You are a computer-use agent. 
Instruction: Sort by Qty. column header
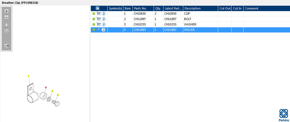[x=159, y=8]
